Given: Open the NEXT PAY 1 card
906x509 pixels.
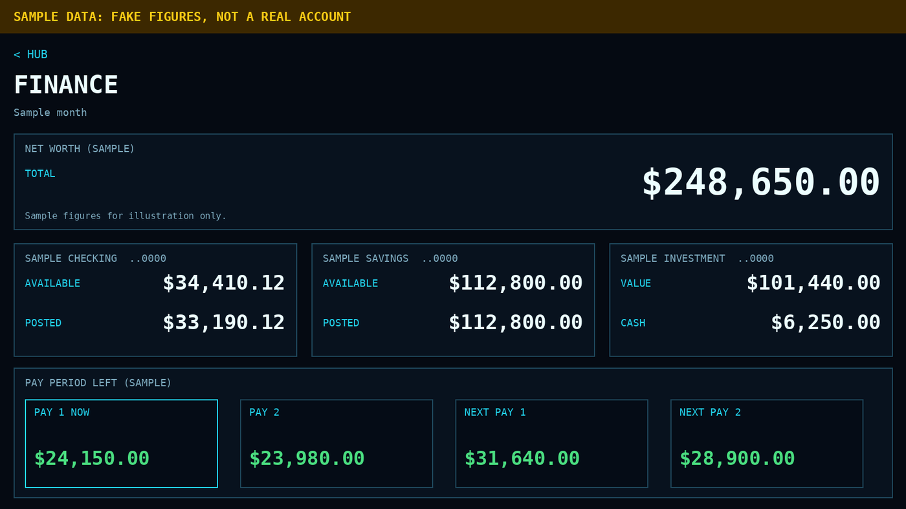Looking at the screenshot, I should pos(551,444).
